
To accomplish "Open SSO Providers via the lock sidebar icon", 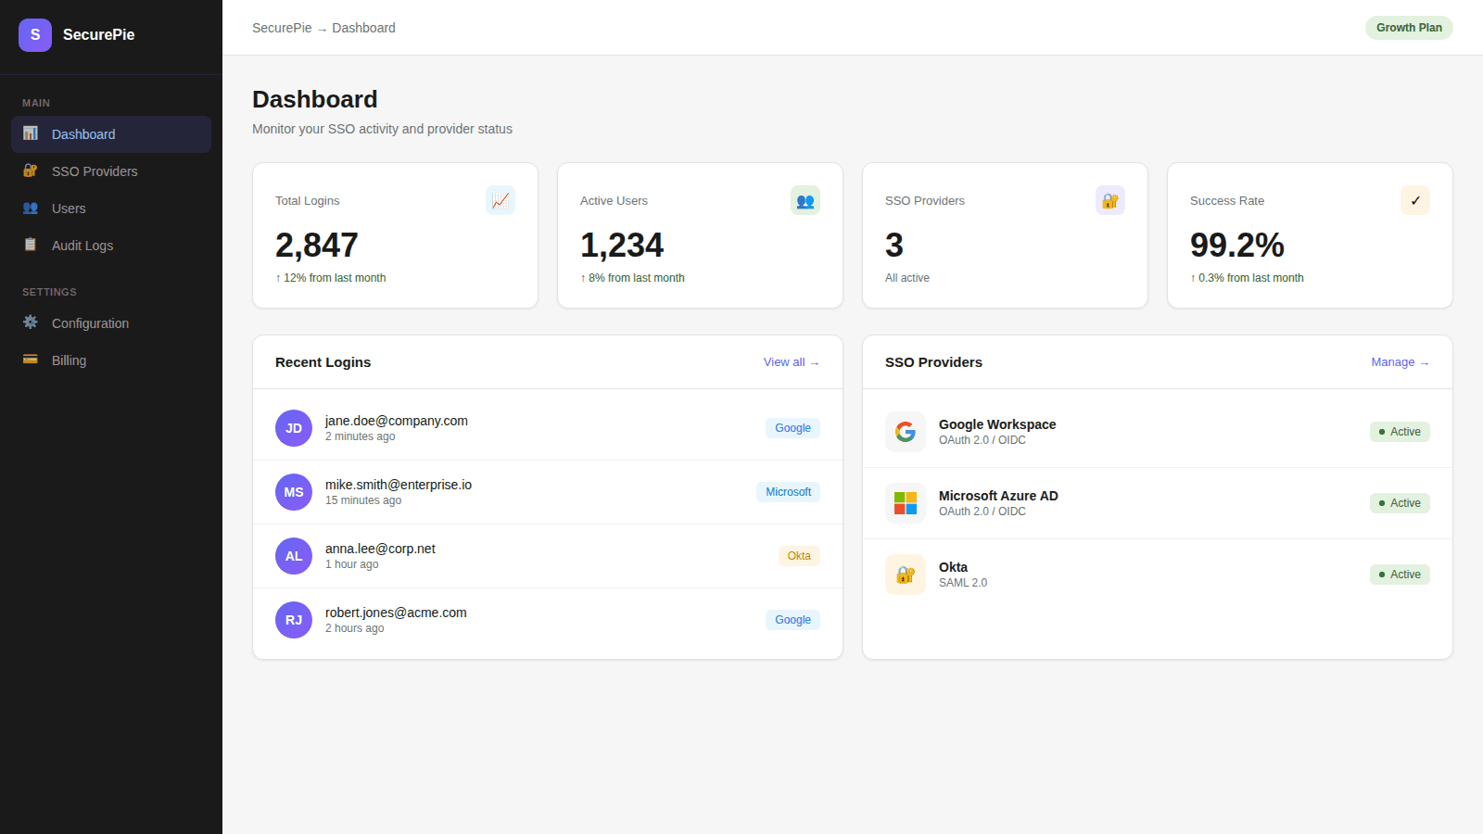I will coord(30,171).
